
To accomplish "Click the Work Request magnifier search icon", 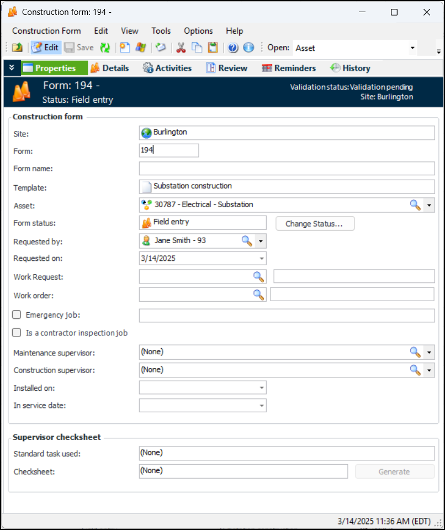I will [258, 276].
